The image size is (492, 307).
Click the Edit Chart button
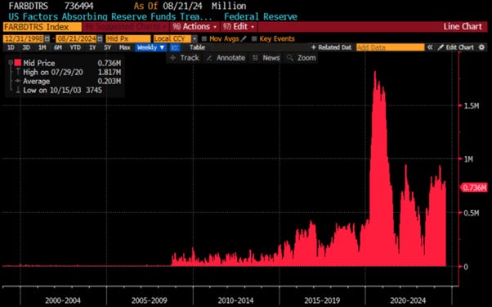click(456, 47)
